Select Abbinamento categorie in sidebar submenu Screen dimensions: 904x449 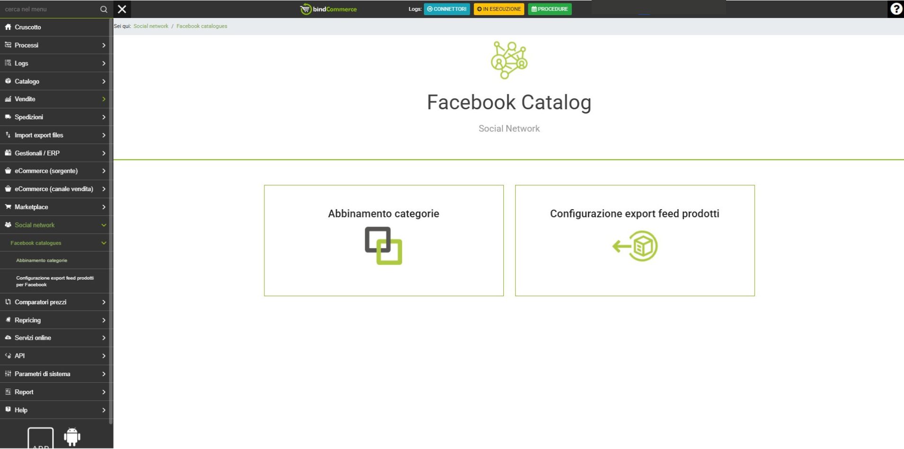pyautogui.click(x=42, y=260)
